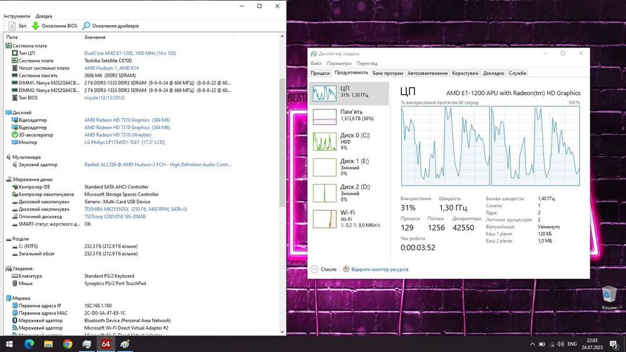Open Кошик recycle bin on desktop

click(x=609, y=298)
